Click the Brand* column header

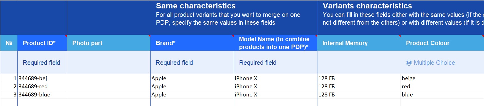click(x=192, y=43)
